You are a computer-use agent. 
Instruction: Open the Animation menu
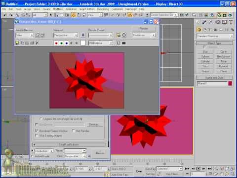71,9
